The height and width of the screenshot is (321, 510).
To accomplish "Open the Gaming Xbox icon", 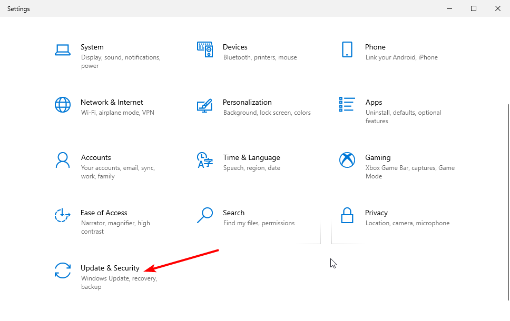I will click(347, 160).
